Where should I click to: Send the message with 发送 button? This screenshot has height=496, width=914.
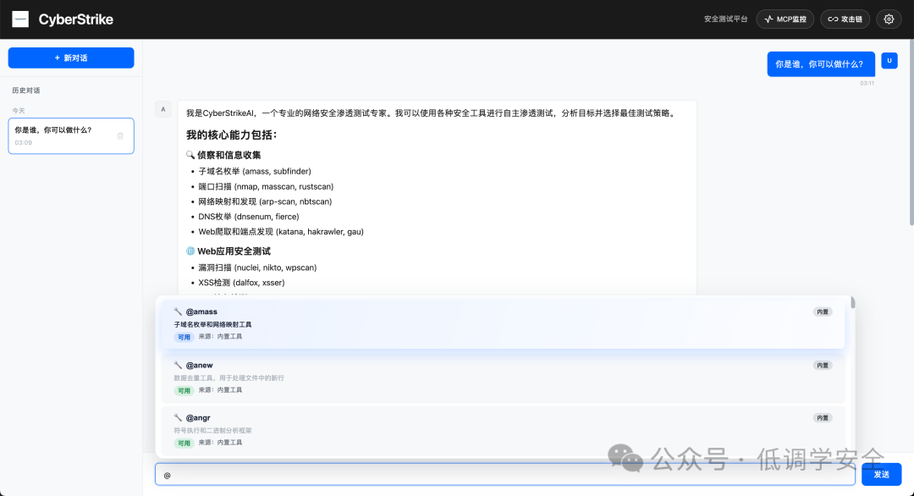tap(881, 475)
